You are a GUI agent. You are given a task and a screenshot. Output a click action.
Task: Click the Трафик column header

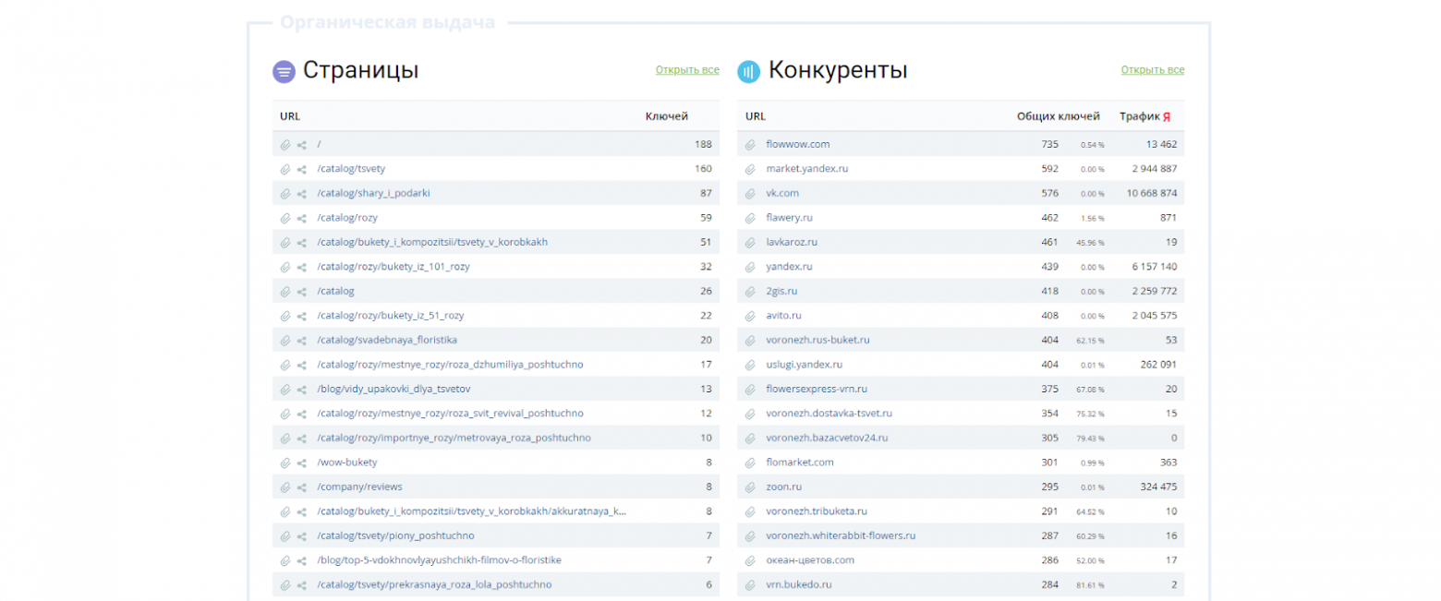pyautogui.click(x=1139, y=117)
